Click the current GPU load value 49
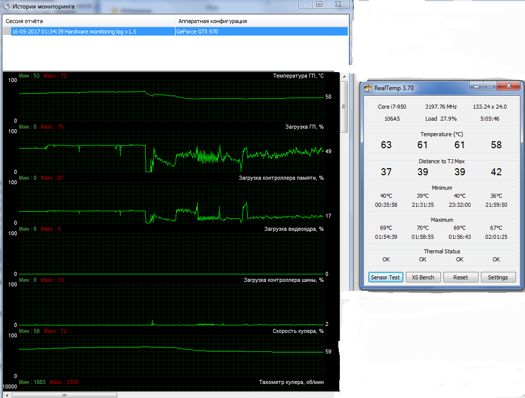 328,151
